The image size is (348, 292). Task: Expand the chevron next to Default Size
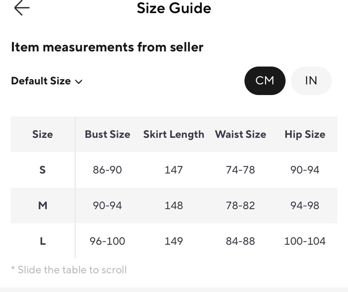(79, 82)
